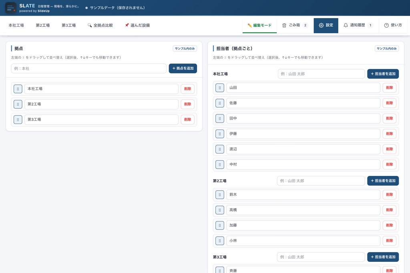Edit the 第2工場 site name field
Image resolution: width=410 pixels, height=273 pixels.
101,104
